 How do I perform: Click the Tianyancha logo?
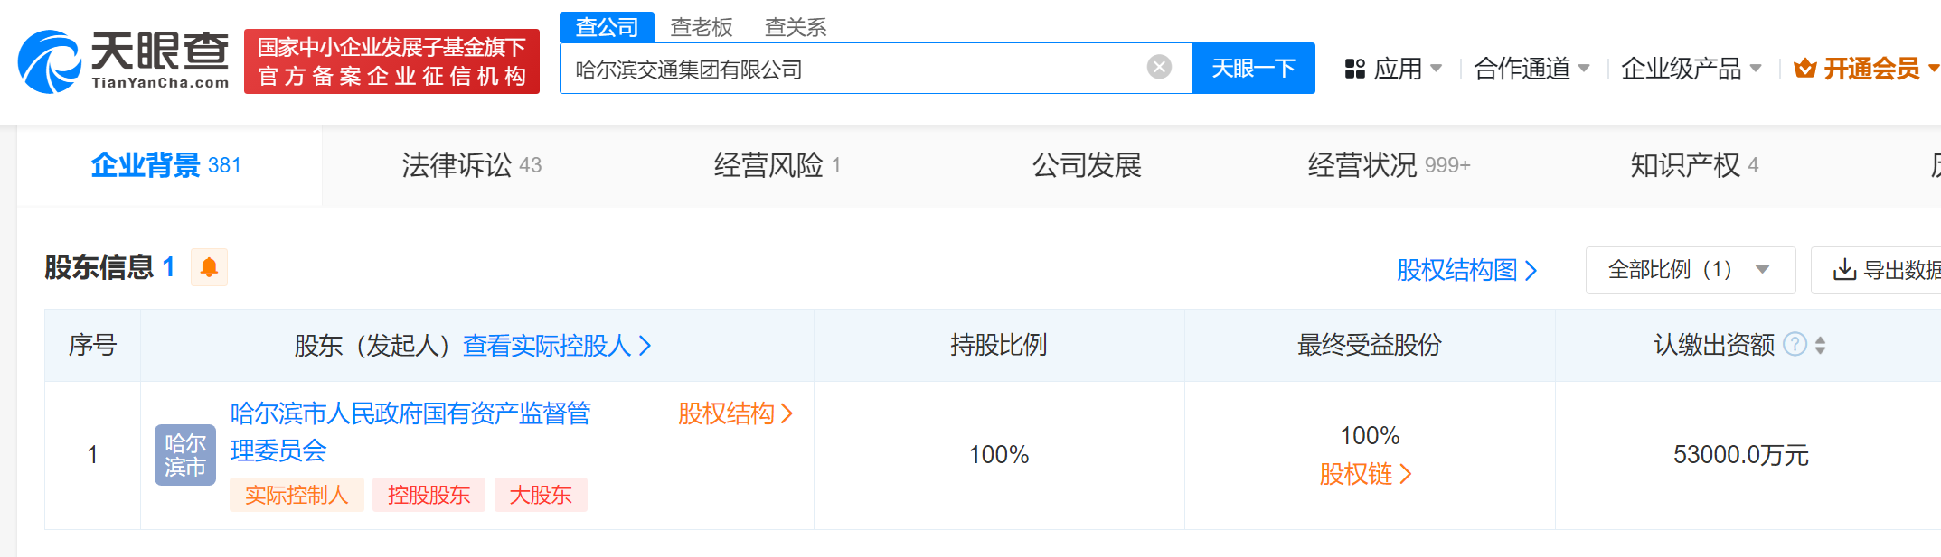[123, 61]
